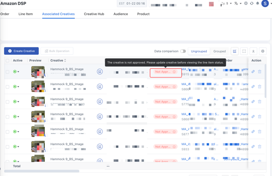272x176 pixels.
Task: Click link icon in second creative row
Action: (x=253, y=87)
